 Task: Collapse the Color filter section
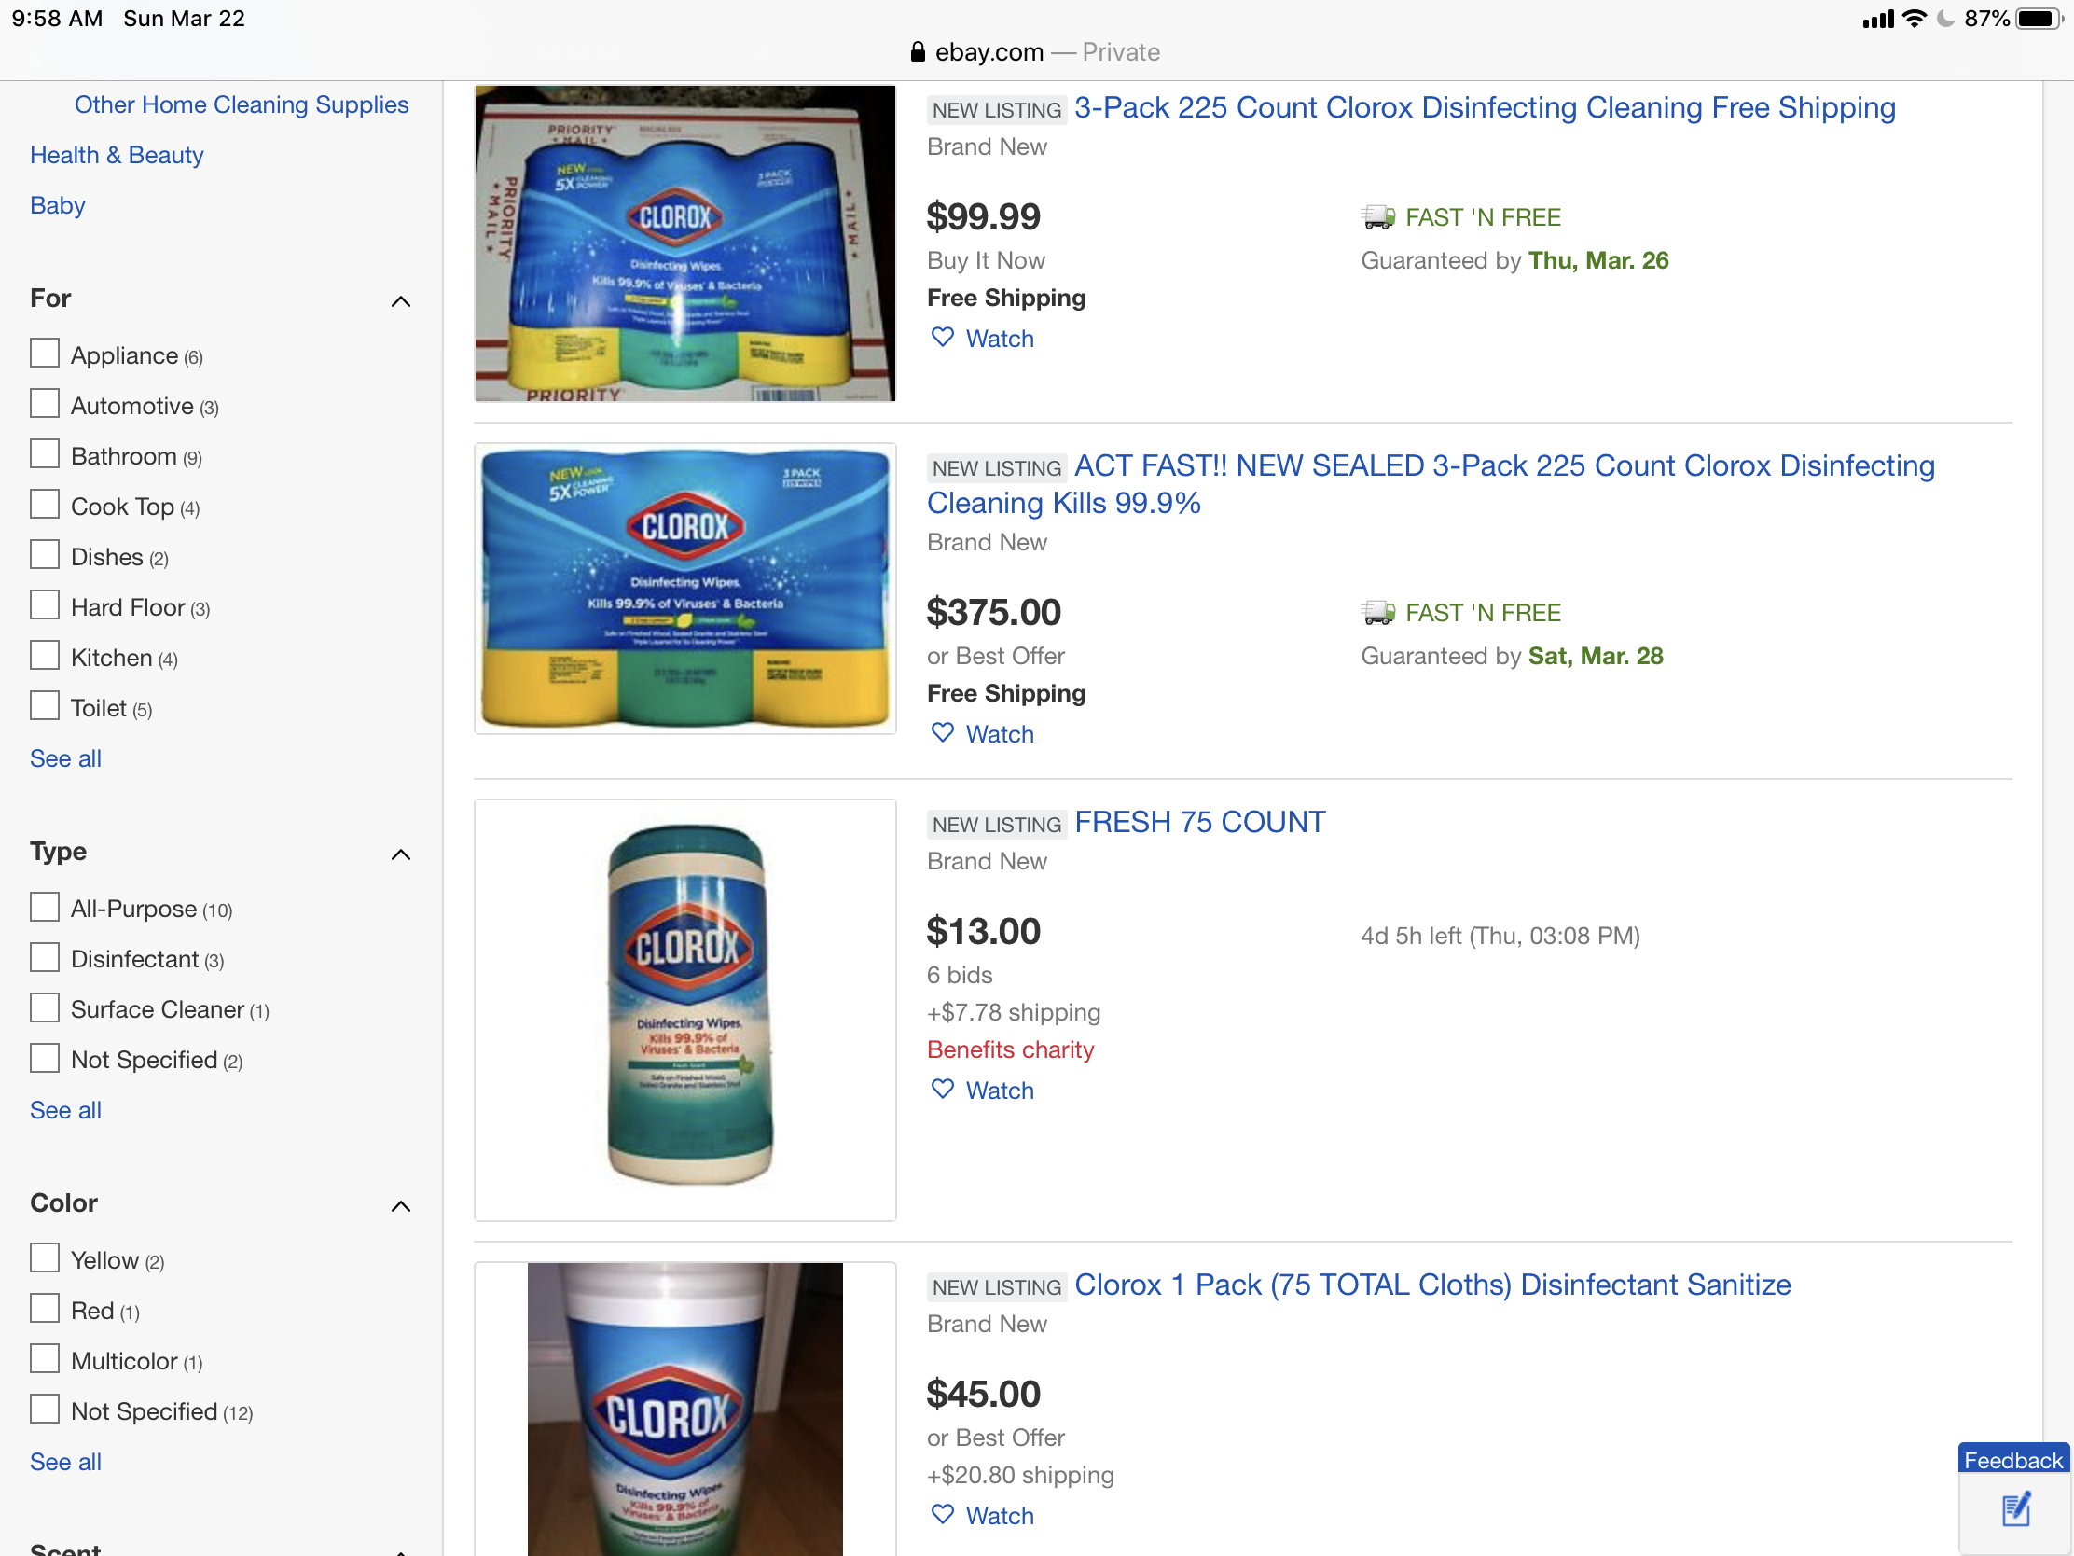click(x=400, y=1206)
